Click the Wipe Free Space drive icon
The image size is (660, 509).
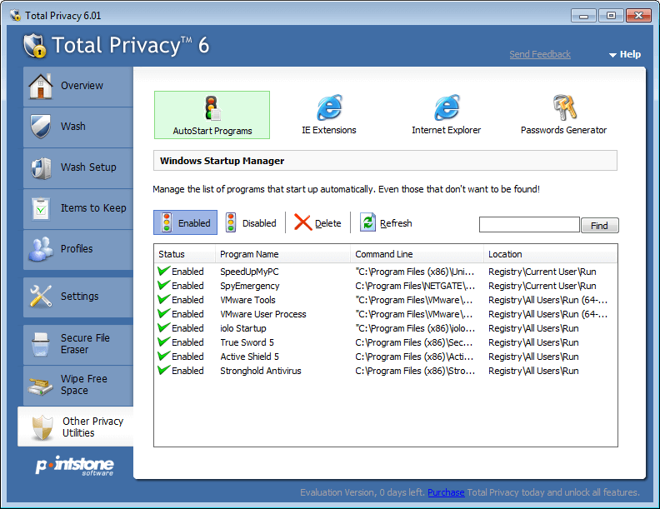tap(40, 386)
